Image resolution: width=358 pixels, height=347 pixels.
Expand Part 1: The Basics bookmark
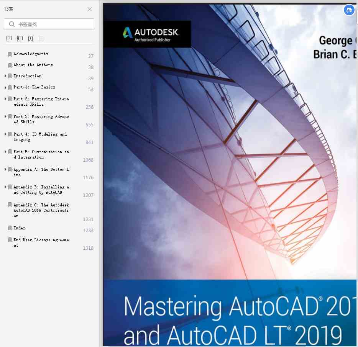[x=5, y=87]
